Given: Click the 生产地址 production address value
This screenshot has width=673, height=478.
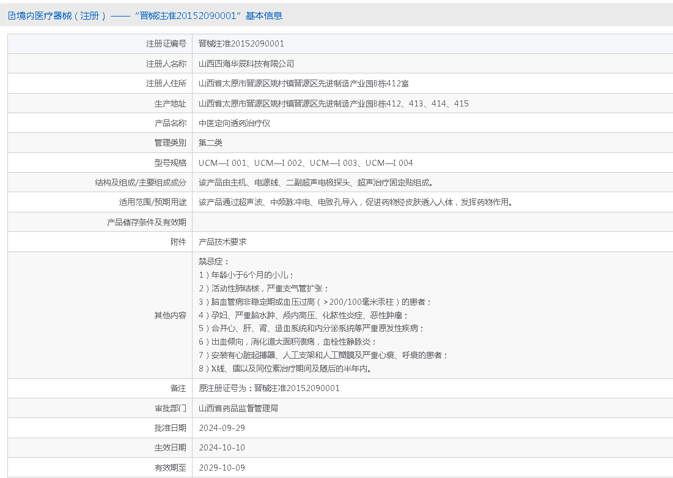Looking at the screenshot, I should coord(333,103).
